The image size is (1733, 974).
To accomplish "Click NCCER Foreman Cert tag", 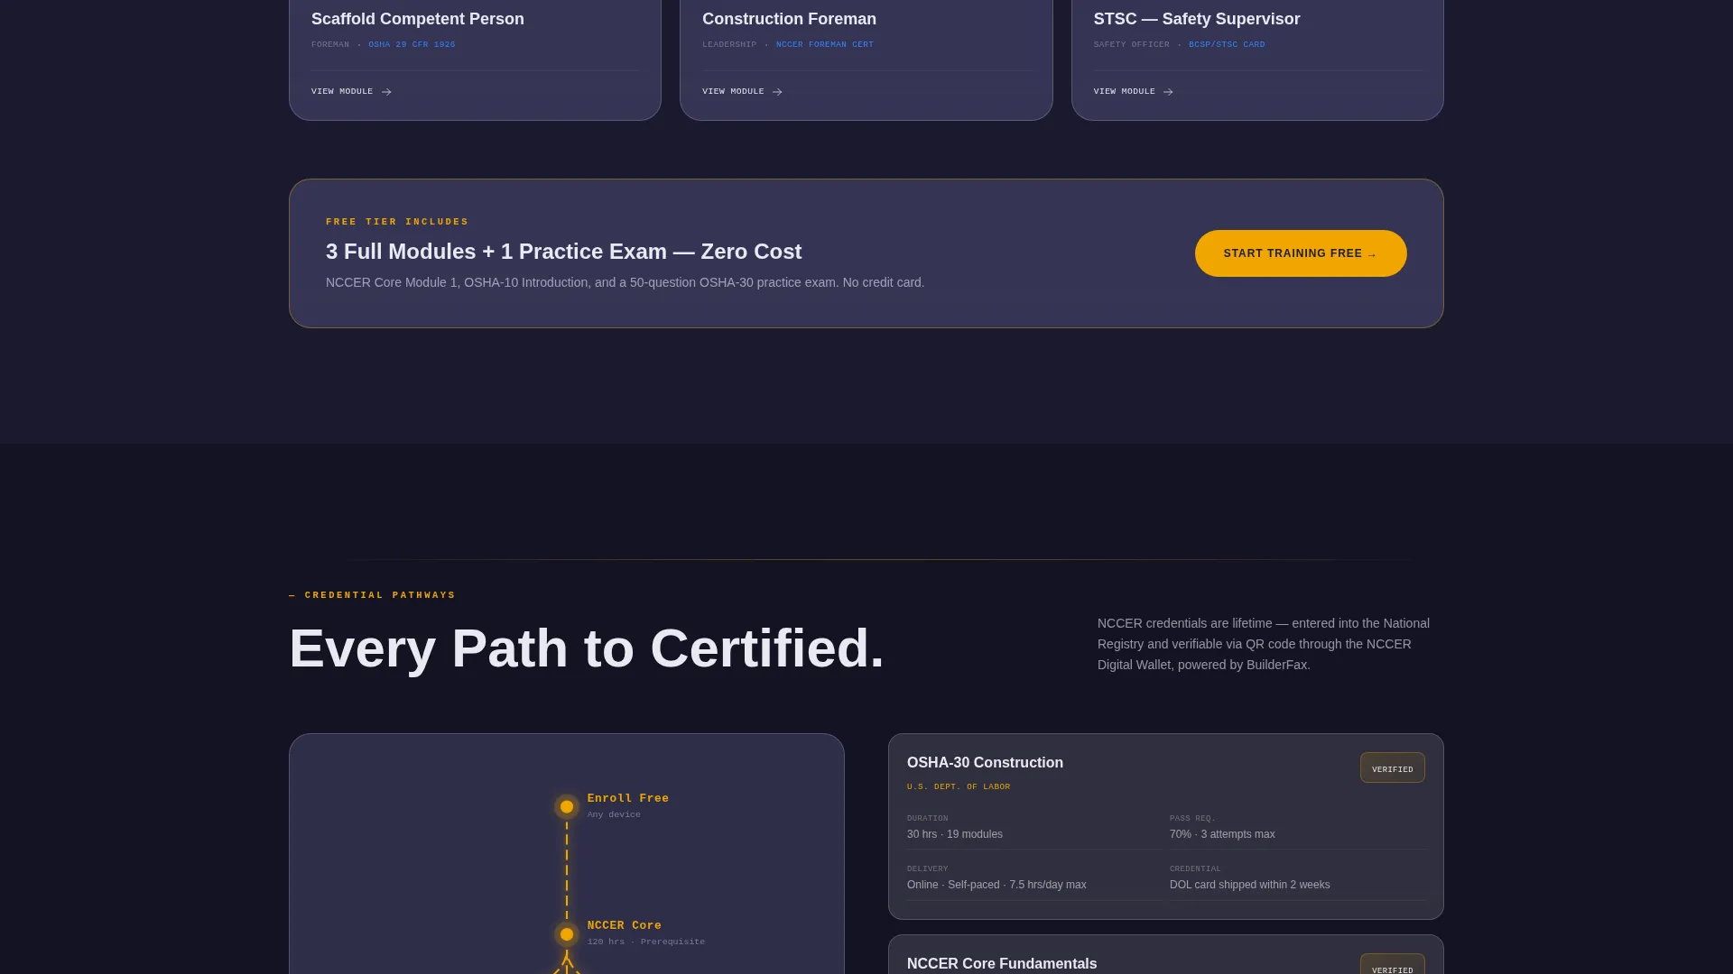I will pos(825,44).
